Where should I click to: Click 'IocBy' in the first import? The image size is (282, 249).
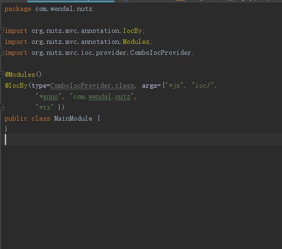[x=132, y=31]
